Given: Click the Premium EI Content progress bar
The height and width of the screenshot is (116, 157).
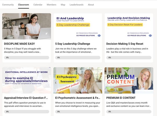Looking at the screenshot, I should [x=129, y=112].
